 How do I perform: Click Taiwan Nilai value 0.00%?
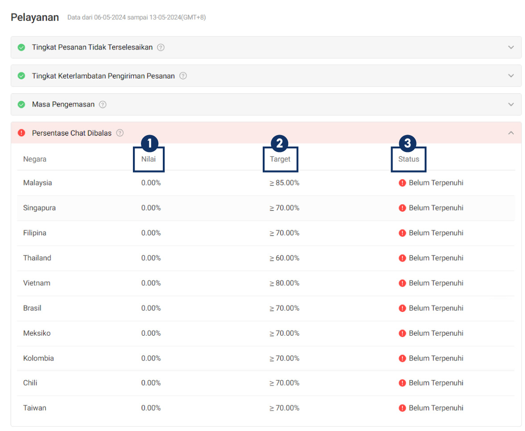click(151, 408)
